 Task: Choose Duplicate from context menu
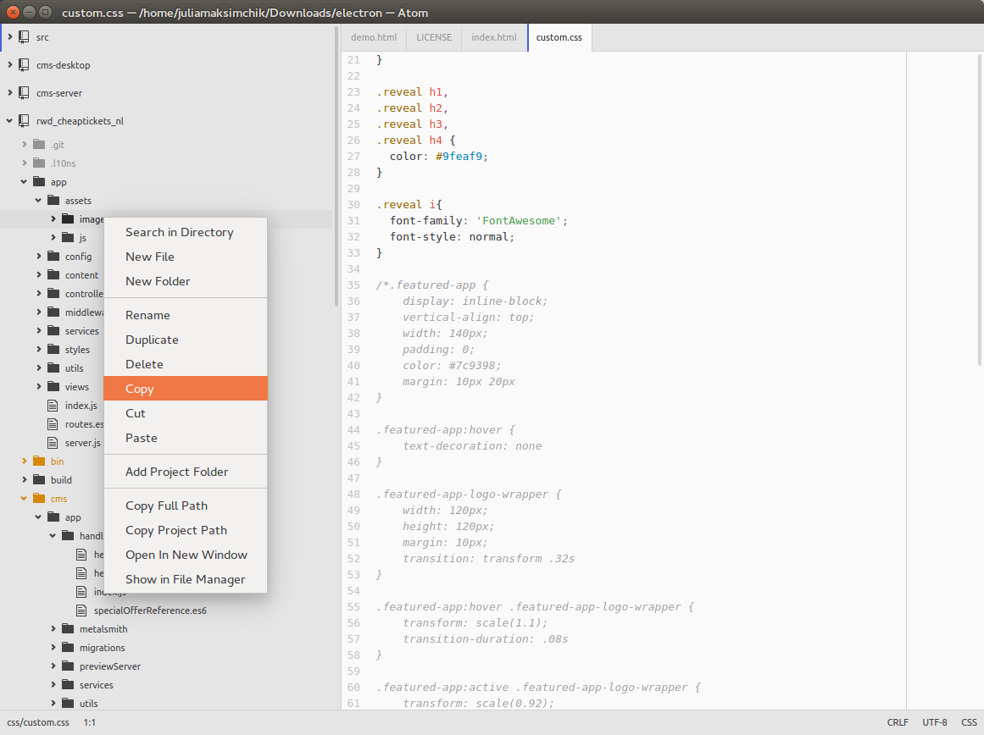[x=185, y=340]
